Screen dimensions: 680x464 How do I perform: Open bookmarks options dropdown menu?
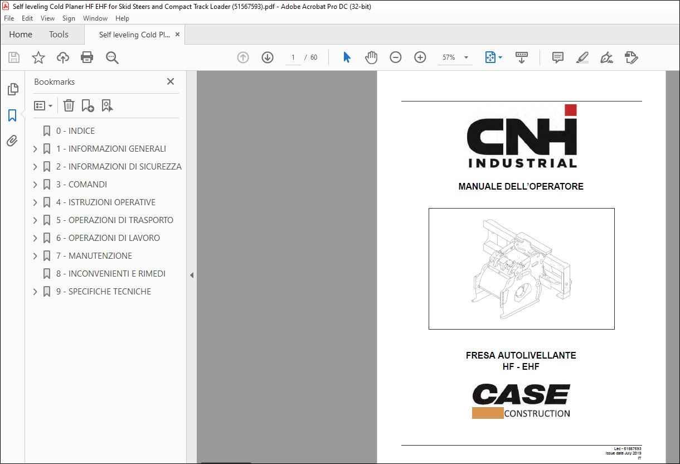(x=43, y=105)
